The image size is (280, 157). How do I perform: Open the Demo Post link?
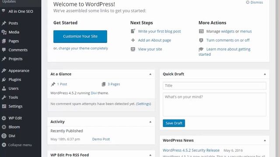101,139
